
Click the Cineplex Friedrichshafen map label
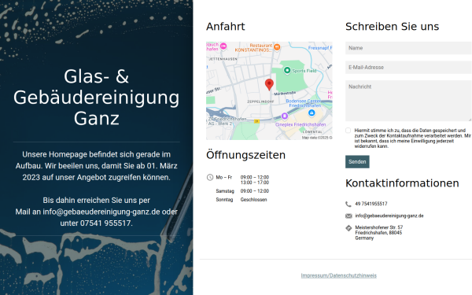point(301,124)
